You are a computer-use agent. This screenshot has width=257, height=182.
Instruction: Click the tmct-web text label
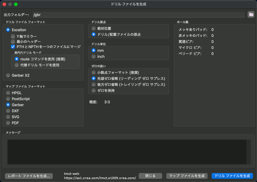point(72,174)
